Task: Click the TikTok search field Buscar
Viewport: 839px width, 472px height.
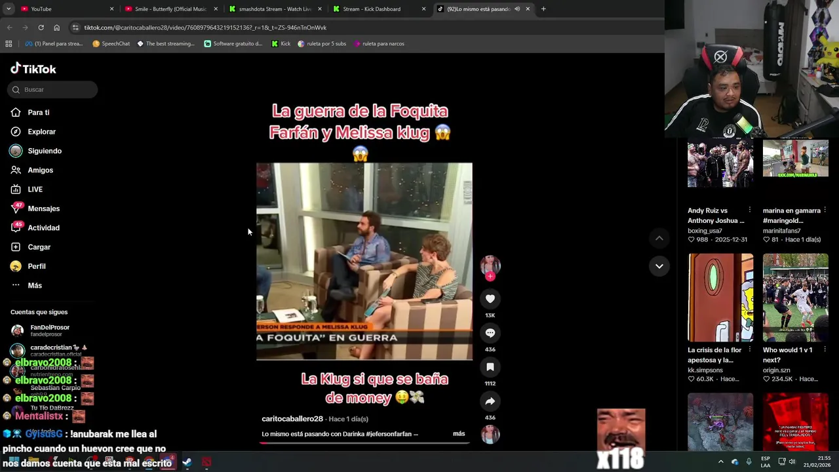Action: click(52, 89)
